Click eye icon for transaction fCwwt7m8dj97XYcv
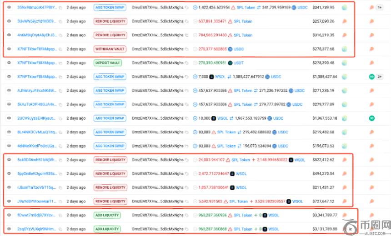This screenshot has height=236, width=391. [9, 215]
